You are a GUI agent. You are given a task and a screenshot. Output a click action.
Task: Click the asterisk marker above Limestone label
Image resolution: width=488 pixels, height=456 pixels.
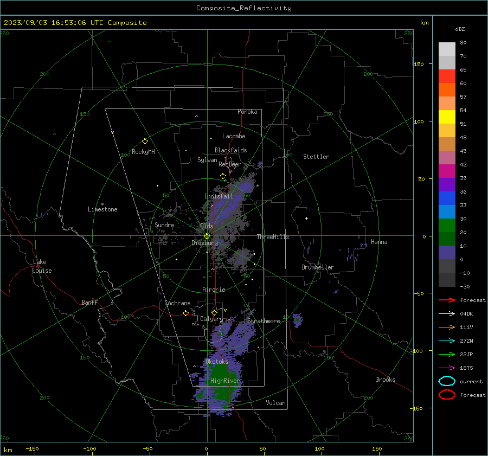pos(102,204)
